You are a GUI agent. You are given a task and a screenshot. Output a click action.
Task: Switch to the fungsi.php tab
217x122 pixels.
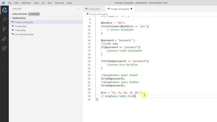pyautogui.click(x=94, y=9)
